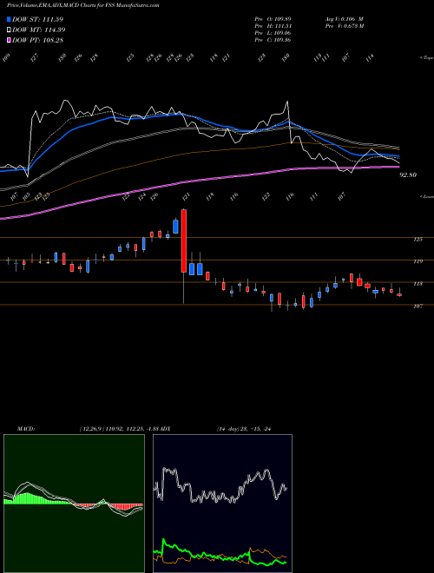Viewport: 434px width, 573px height.
Task: Click the white DOW MT legend swatch
Action: coord(9,30)
